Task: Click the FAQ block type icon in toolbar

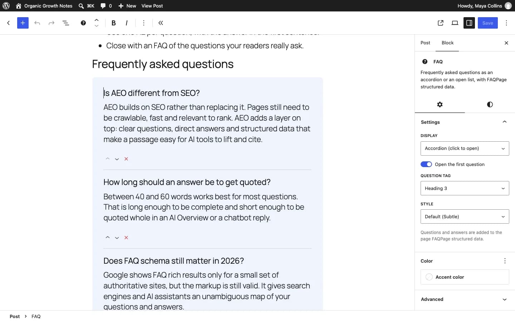Action: pos(83,23)
